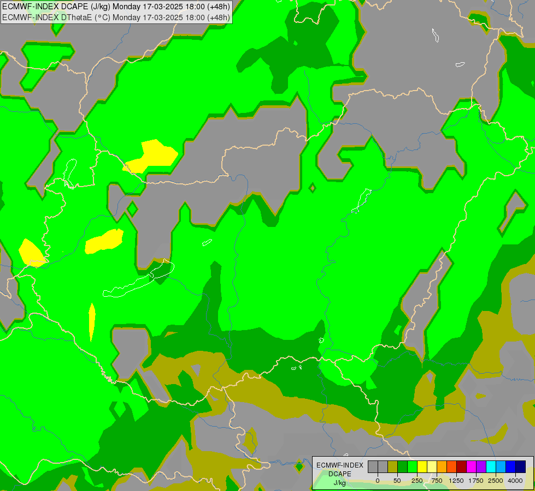The image size is (535, 491).
Task: Click the DThetaE (°C) title line
Action: [x=116, y=17]
